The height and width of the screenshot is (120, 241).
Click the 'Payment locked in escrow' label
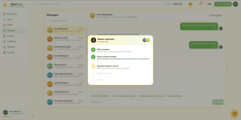(x=108, y=66)
